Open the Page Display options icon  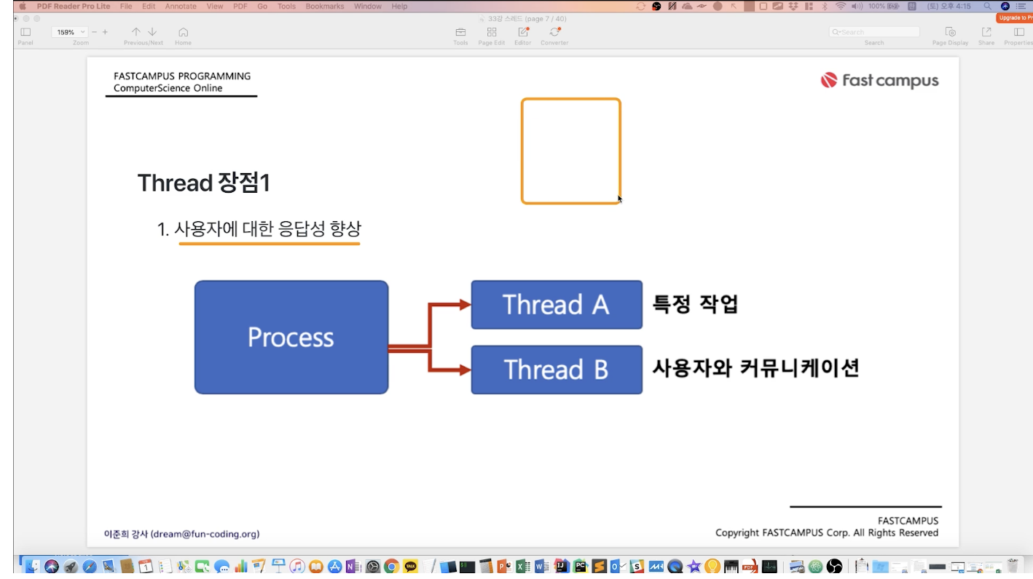click(x=951, y=32)
